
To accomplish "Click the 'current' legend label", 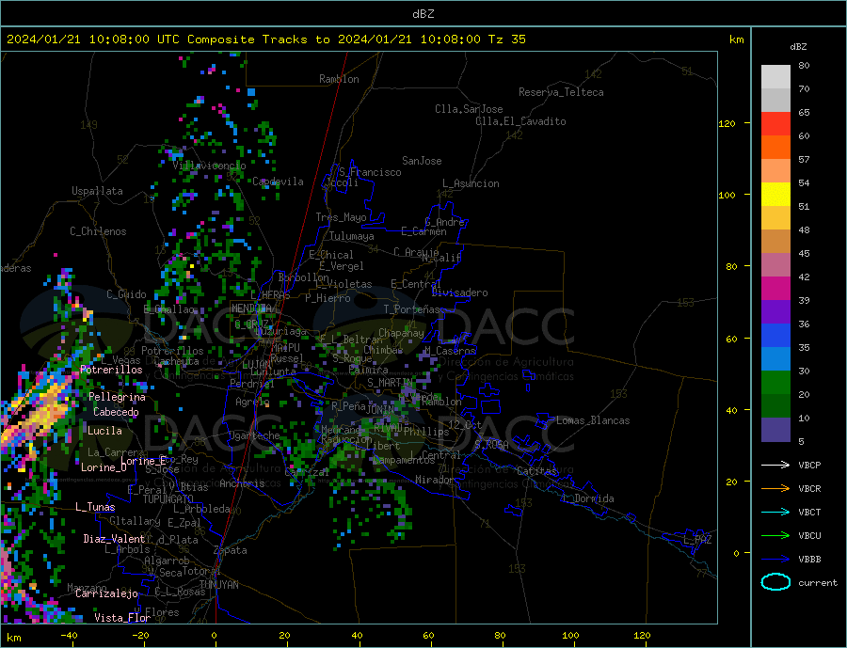I will click(818, 583).
